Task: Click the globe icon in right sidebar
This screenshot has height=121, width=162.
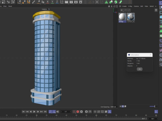Action: click(161, 55)
